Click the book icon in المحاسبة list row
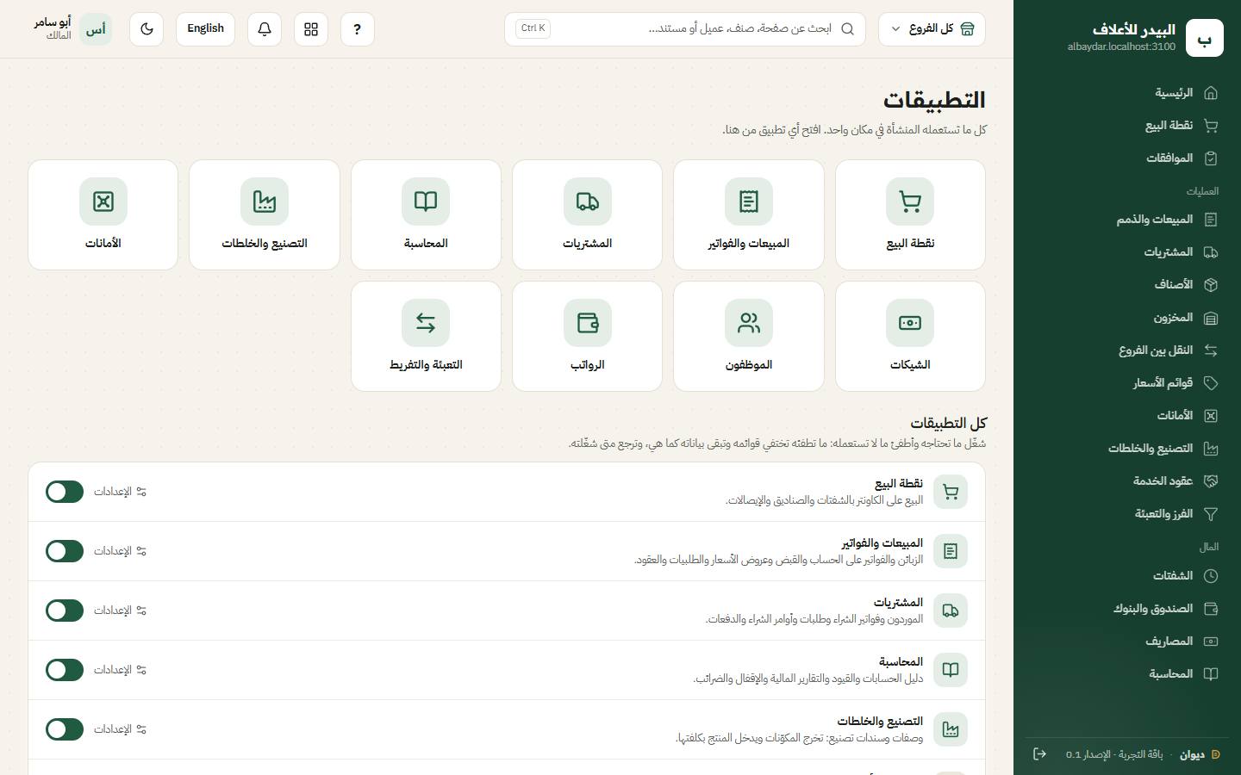Viewport: 1241px width, 775px height. [951, 670]
